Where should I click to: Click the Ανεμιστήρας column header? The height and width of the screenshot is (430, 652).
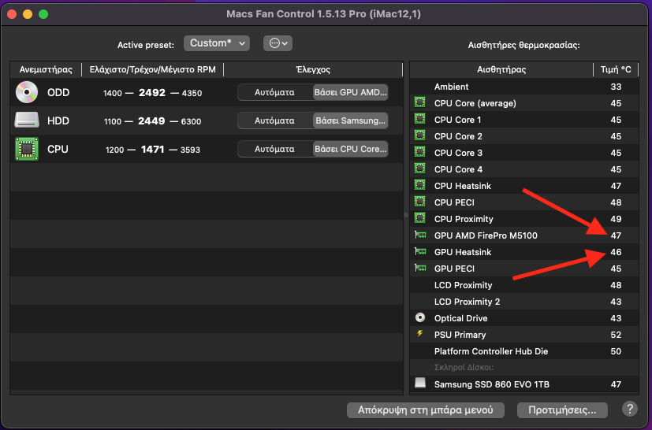(46, 69)
